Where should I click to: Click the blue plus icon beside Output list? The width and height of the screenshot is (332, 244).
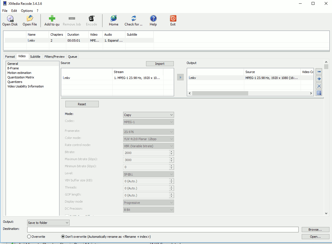pyautogui.click(x=319, y=79)
